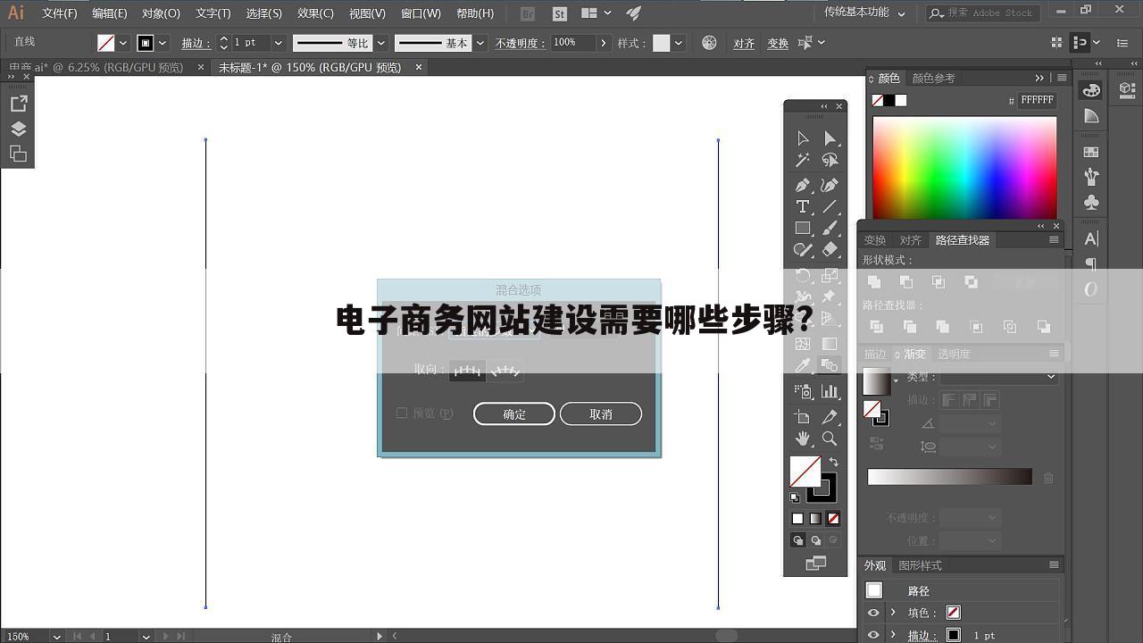1143x643 pixels.
Task: Open the 类型 dropdown in the Gradient panel
Action: click(1052, 376)
